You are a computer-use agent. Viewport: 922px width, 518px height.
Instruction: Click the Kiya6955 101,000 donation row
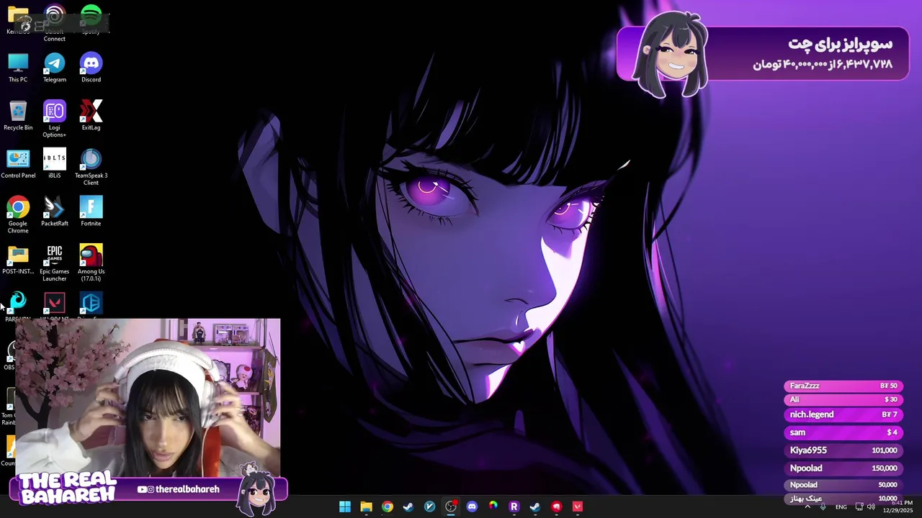(843, 450)
